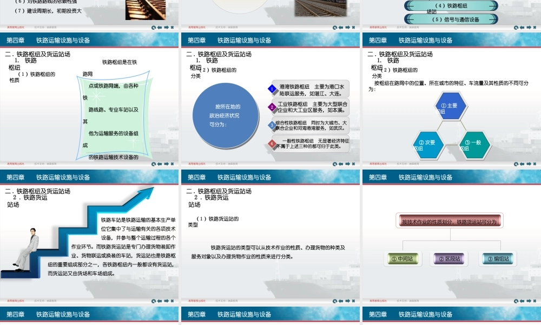Click the replay icon on the 铁路货运站 slide

[x=334, y=302]
